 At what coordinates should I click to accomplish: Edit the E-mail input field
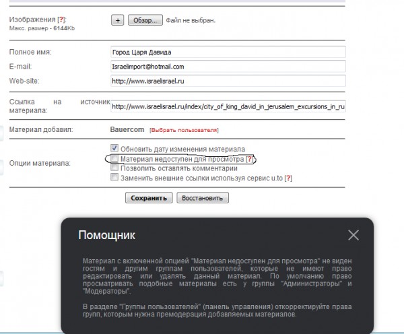(228, 67)
